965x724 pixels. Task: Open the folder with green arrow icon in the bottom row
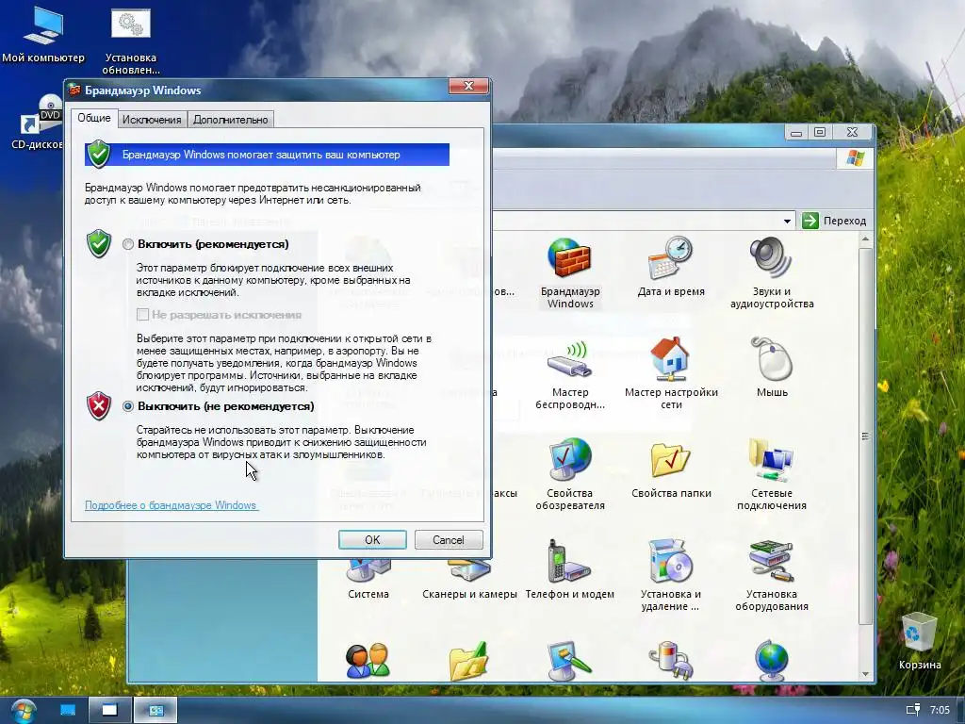pyautogui.click(x=469, y=660)
